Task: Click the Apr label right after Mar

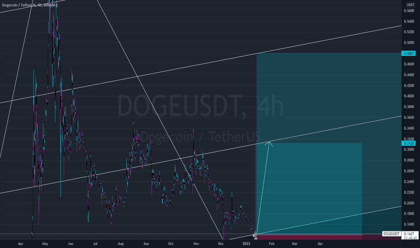Action: point(320,243)
